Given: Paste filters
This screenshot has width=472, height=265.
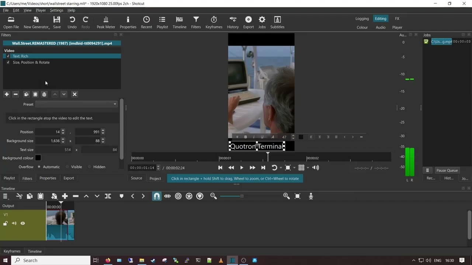Looking at the screenshot, I should pyautogui.click(x=35, y=94).
